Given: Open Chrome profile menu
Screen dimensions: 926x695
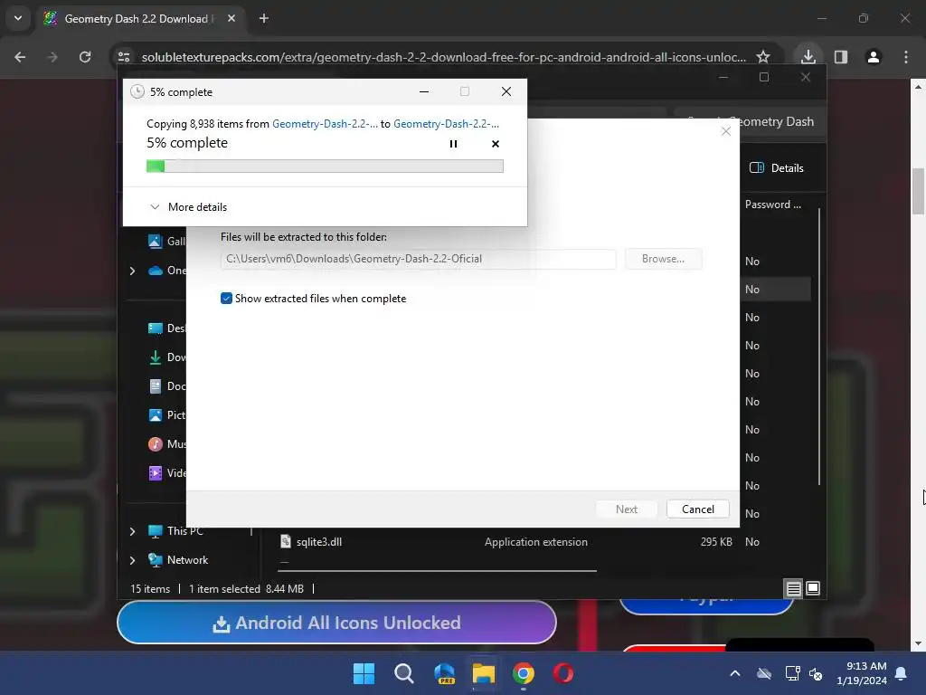Looking at the screenshot, I should click(874, 57).
